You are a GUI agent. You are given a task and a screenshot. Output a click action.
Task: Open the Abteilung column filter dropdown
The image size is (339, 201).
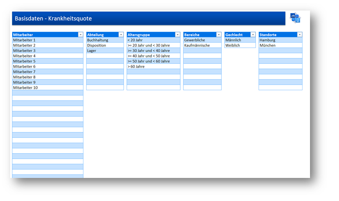[121, 35]
